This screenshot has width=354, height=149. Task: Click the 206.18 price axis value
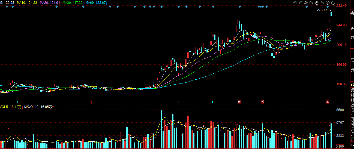(x=341, y=45)
